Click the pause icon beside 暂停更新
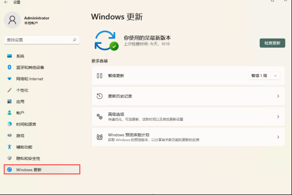The width and height of the screenshot is (292, 195). point(99,76)
